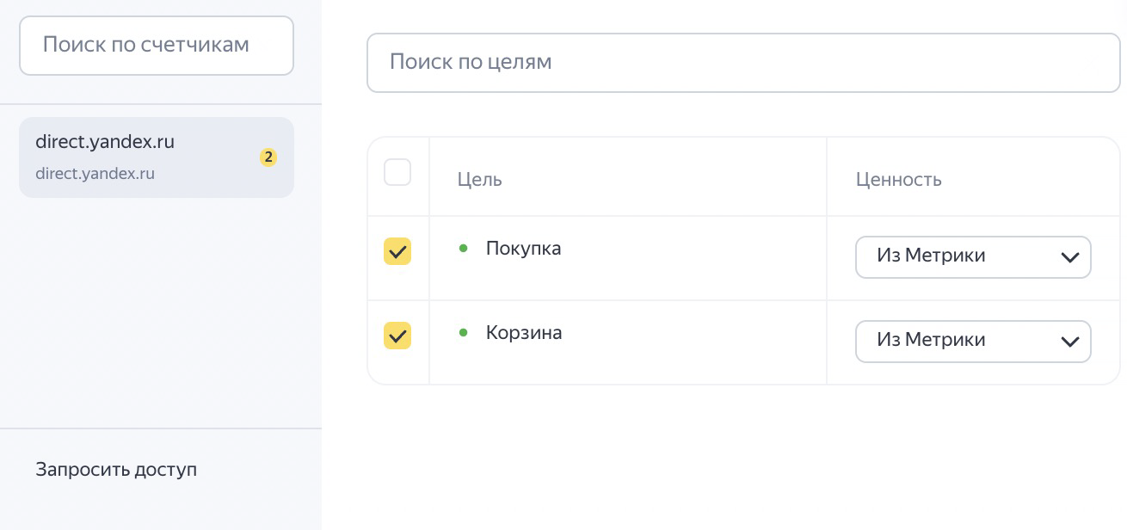Image resolution: width=1127 pixels, height=530 pixels.
Task: Click the Запросить доступ link
Action: [116, 470]
